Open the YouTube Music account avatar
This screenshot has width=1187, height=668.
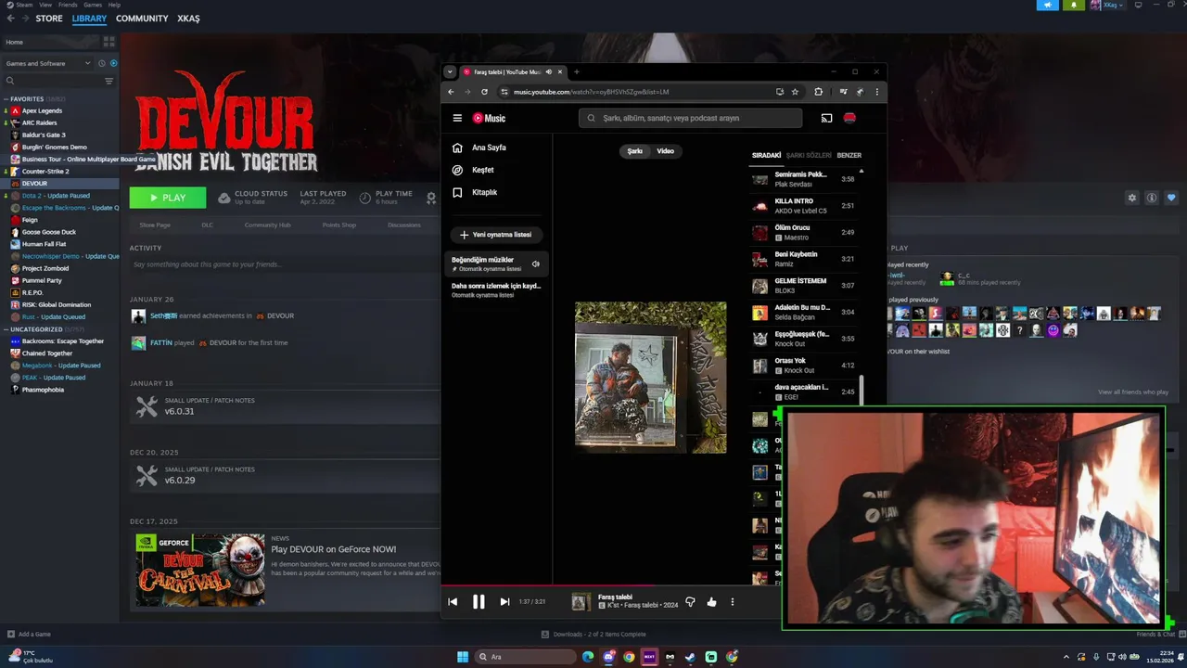click(849, 118)
